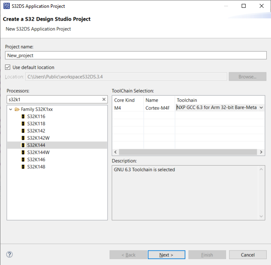Open the help question mark icon

[10, 255]
